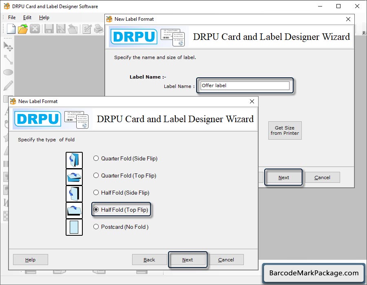Select the Pencil drawing tool
367x285 pixels.
tap(8, 85)
